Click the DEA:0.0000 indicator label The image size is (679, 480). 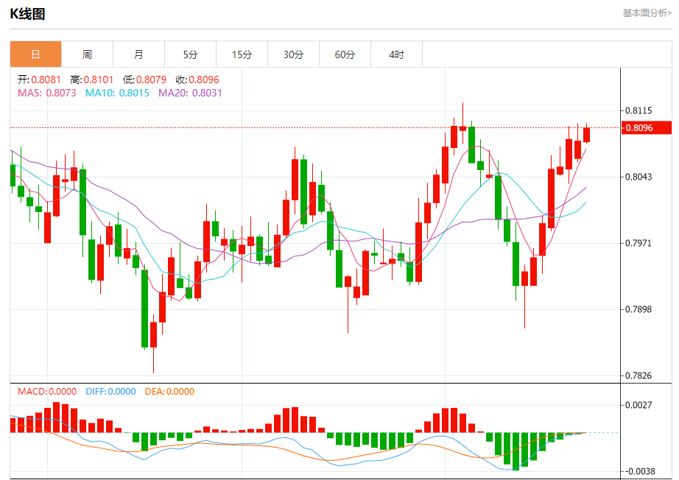[169, 391]
